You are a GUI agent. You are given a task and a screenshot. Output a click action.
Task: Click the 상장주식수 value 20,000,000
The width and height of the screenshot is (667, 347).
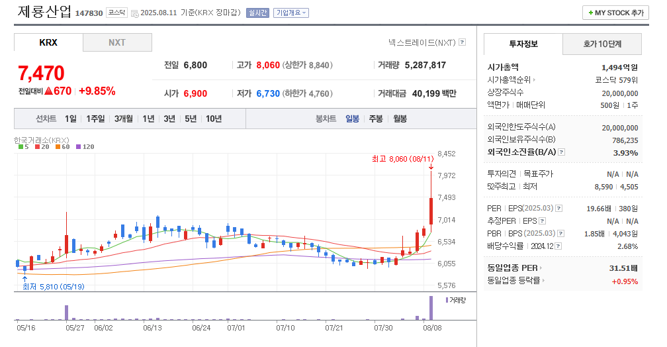pos(620,93)
